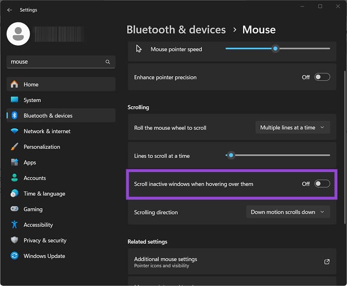This screenshot has width=347, height=286.
Task: Click the back arrow in Settings
Action: (10, 10)
